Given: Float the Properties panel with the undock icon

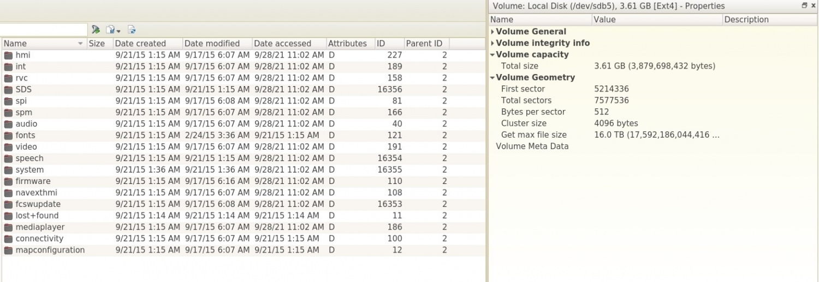Looking at the screenshot, I should pos(804,5).
